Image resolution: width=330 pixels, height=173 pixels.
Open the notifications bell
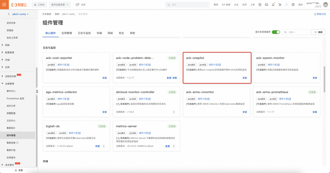[x=273, y=5]
